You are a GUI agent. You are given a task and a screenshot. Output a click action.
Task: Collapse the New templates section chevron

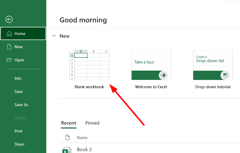pyautogui.click(x=54, y=36)
